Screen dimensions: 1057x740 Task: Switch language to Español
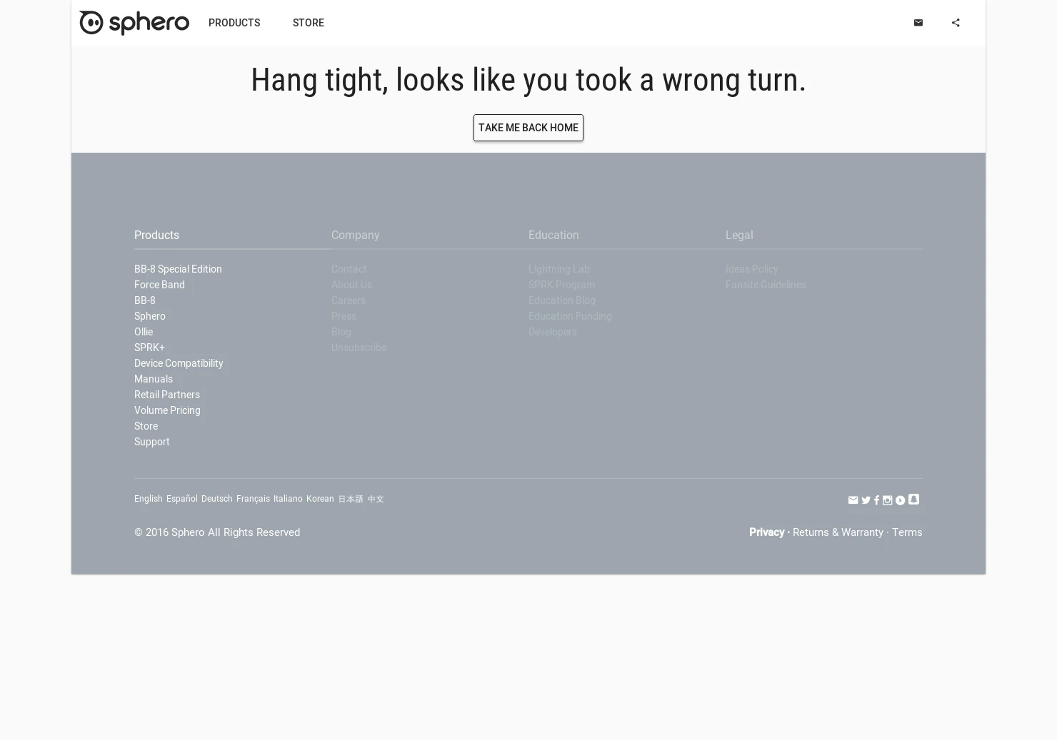tap(182, 499)
